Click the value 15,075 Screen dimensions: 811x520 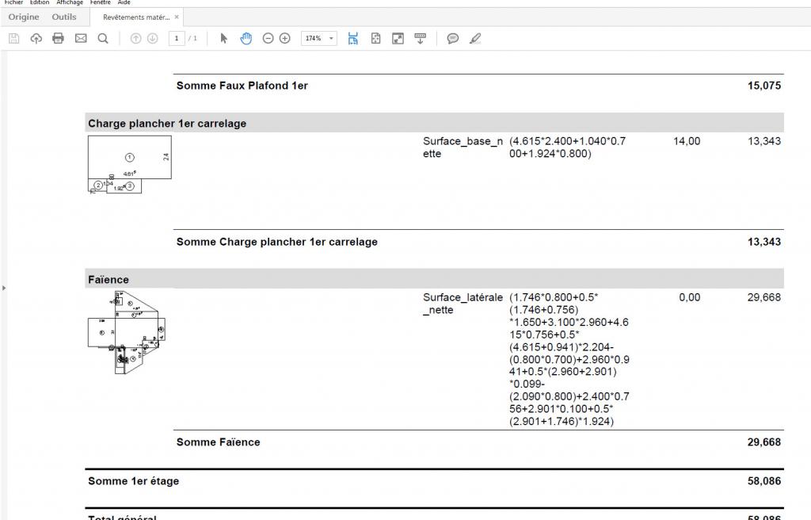tap(764, 86)
